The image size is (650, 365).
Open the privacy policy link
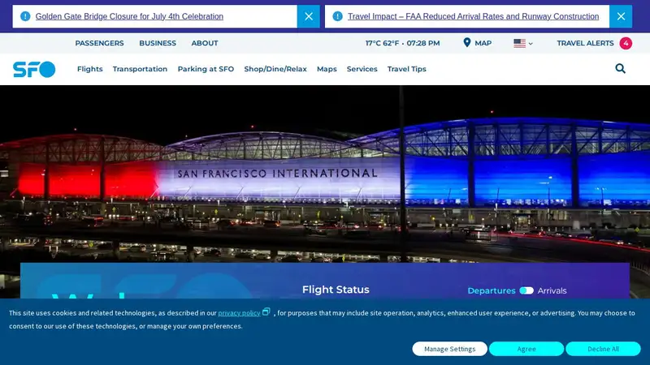click(239, 313)
